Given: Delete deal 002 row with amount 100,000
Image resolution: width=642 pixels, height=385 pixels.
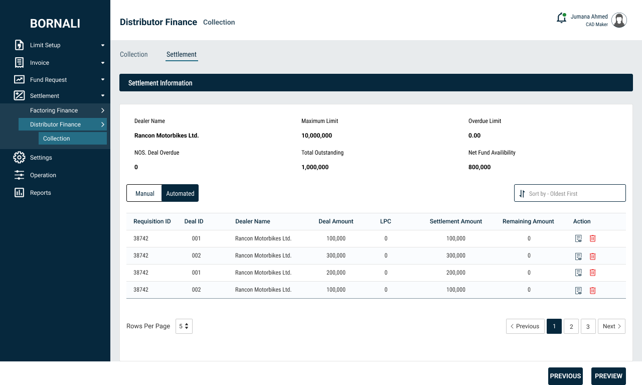Looking at the screenshot, I should pos(592,291).
